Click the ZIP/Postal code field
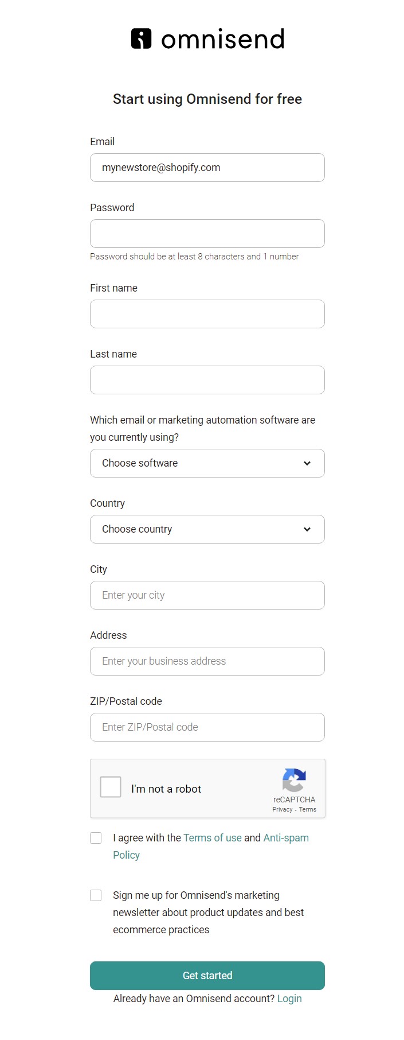The width and height of the screenshot is (404, 1040). click(207, 727)
